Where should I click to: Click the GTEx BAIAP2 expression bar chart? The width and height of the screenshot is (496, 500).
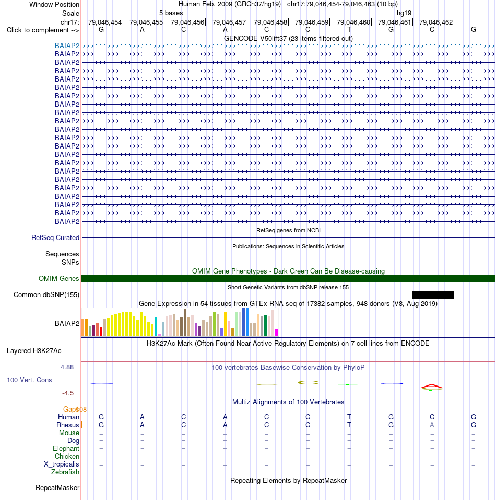pyautogui.click(x=180, y=322)
